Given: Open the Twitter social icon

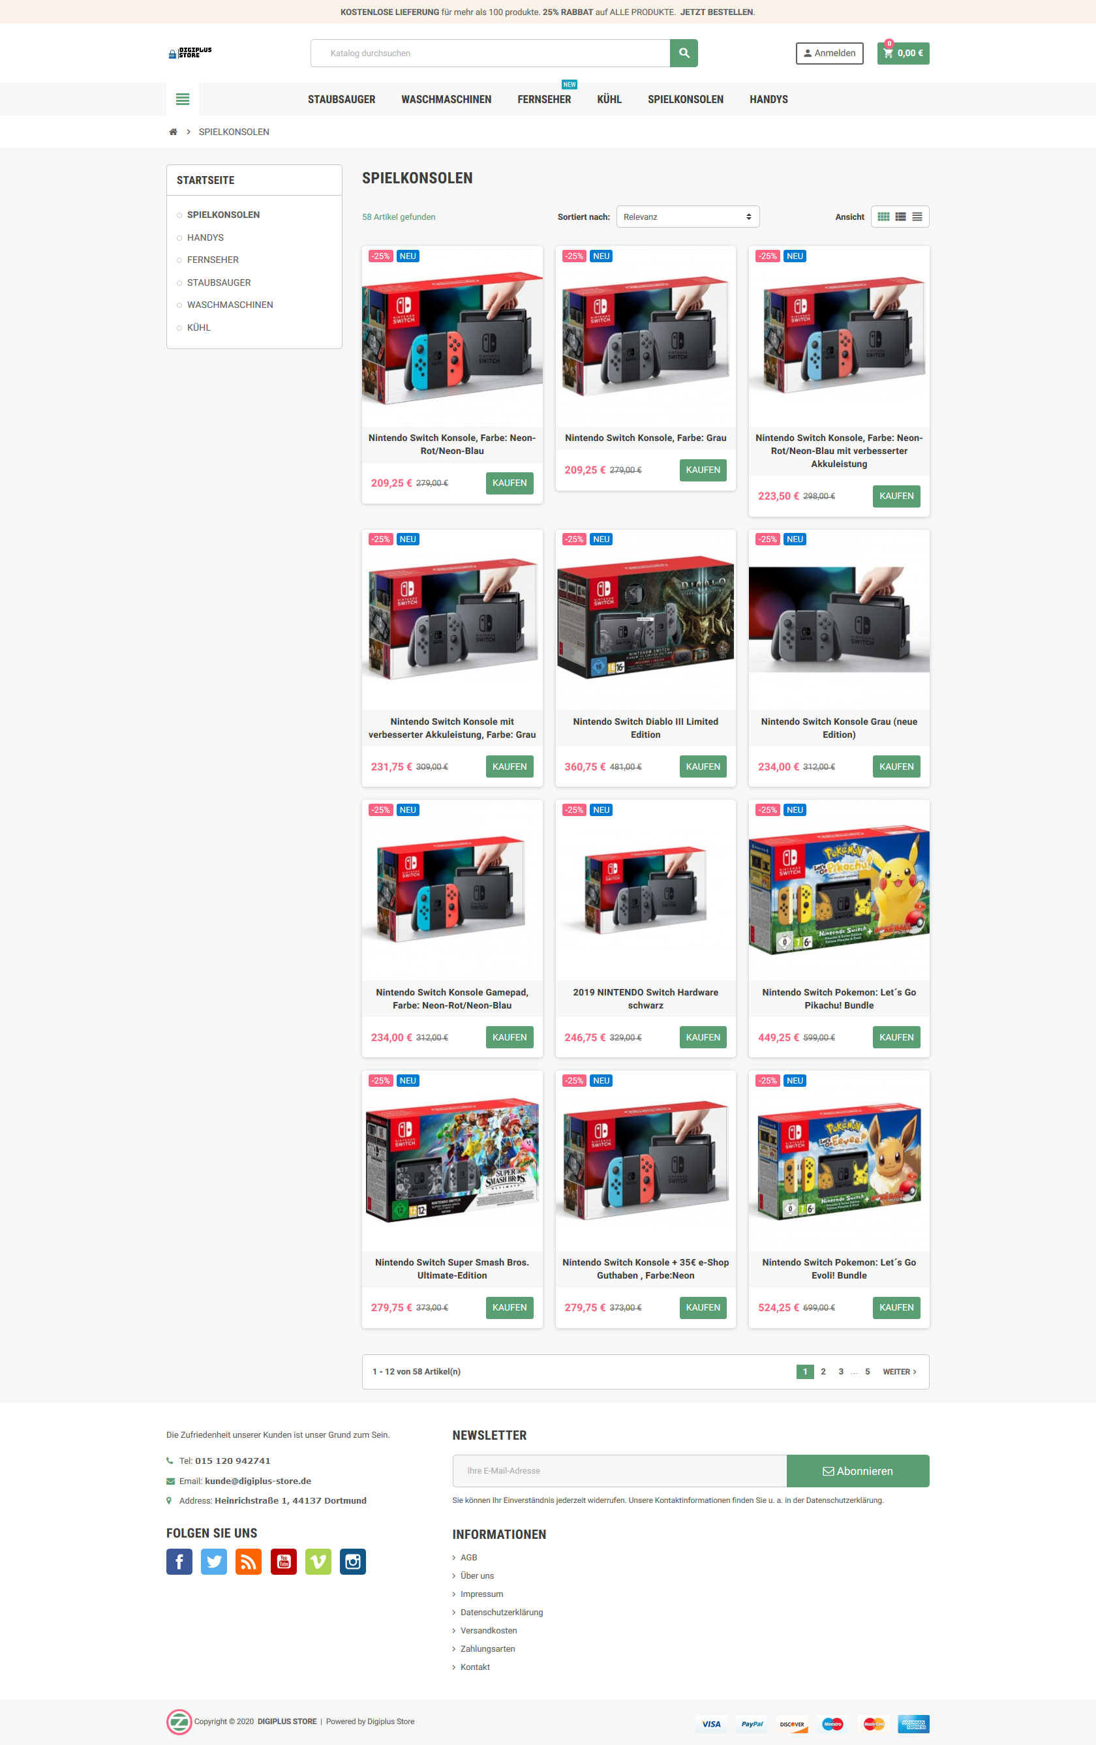Looking at the screenshot, I should 214,1562.
